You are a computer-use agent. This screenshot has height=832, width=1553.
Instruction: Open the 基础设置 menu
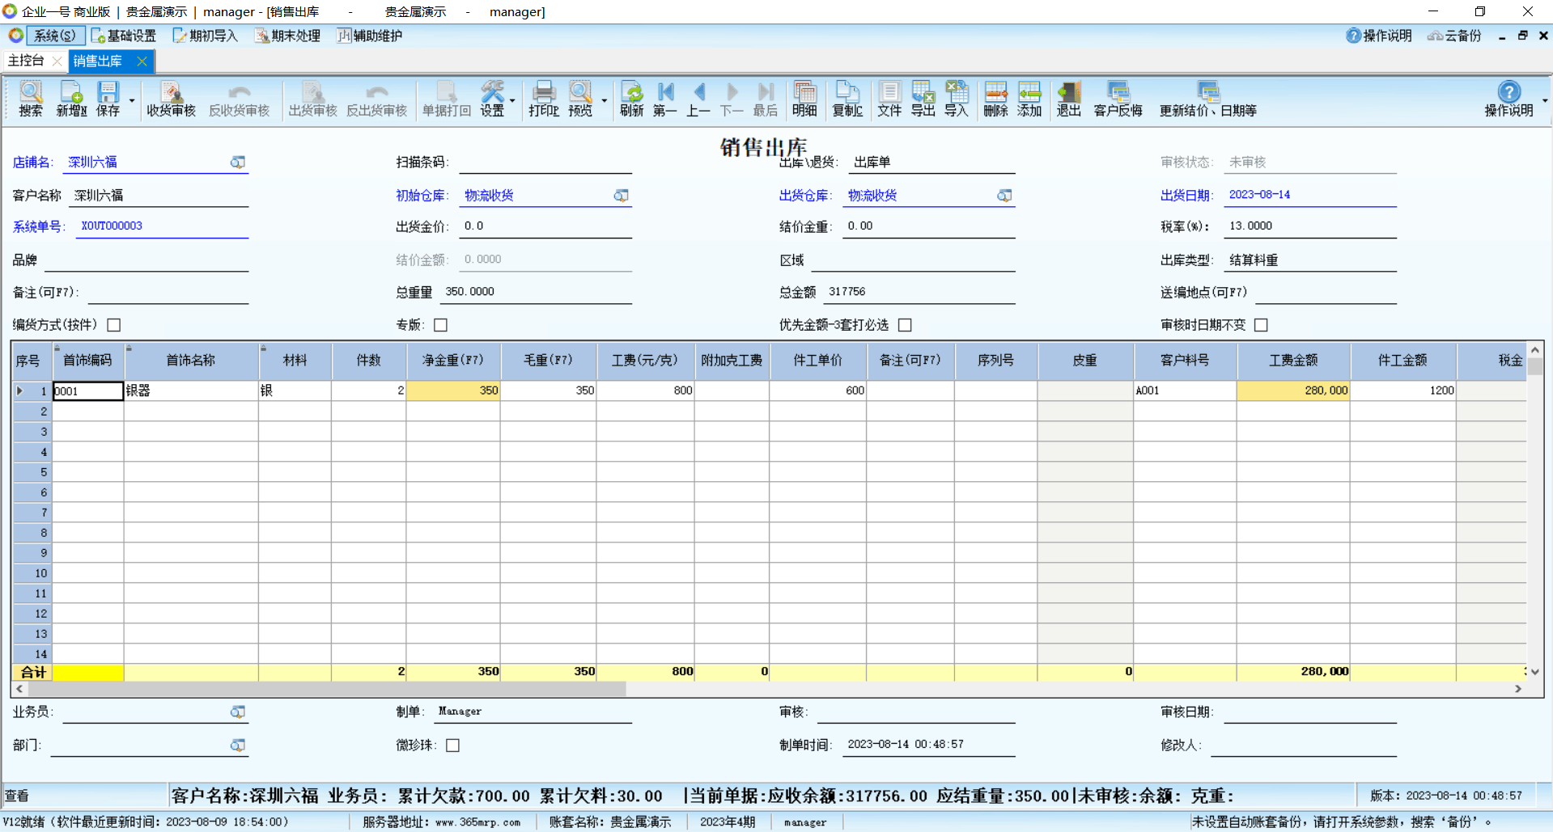pyautogui.click(x=124, y=36)
